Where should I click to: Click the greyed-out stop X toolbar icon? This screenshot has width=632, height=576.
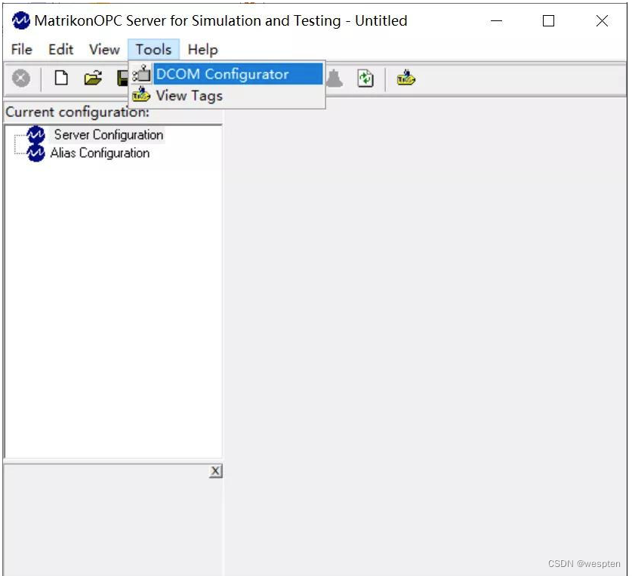tap(21, 78)
